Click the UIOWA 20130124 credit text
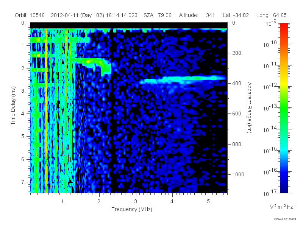303x227 pixels. (x=285, y=219)
